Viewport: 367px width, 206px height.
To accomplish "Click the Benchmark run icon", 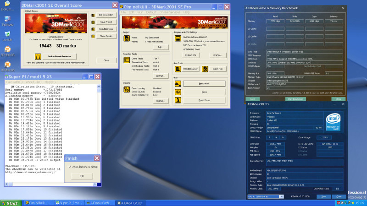I will point(178,84).
